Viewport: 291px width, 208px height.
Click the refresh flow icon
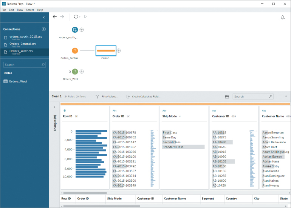(76, 17)
